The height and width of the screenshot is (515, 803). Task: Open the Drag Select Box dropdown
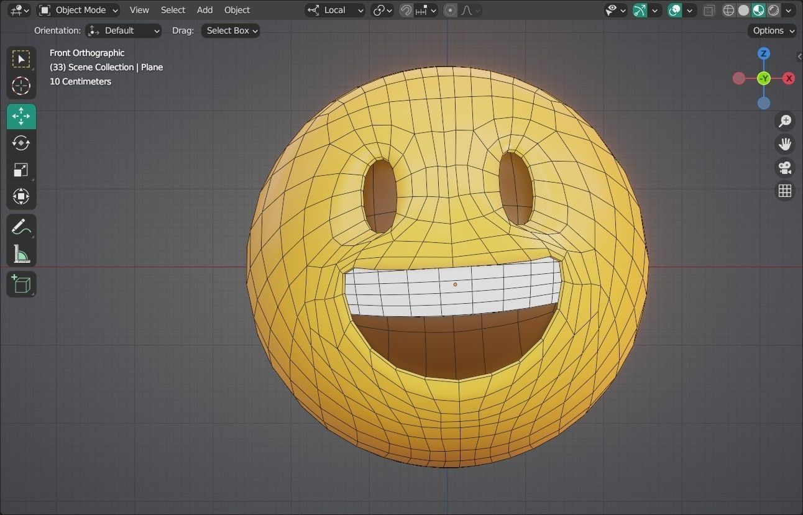coord(230,30)
